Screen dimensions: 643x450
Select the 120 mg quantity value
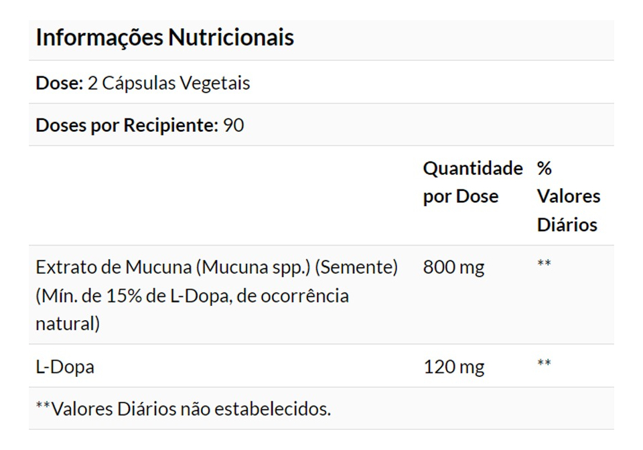pos(453,367)
